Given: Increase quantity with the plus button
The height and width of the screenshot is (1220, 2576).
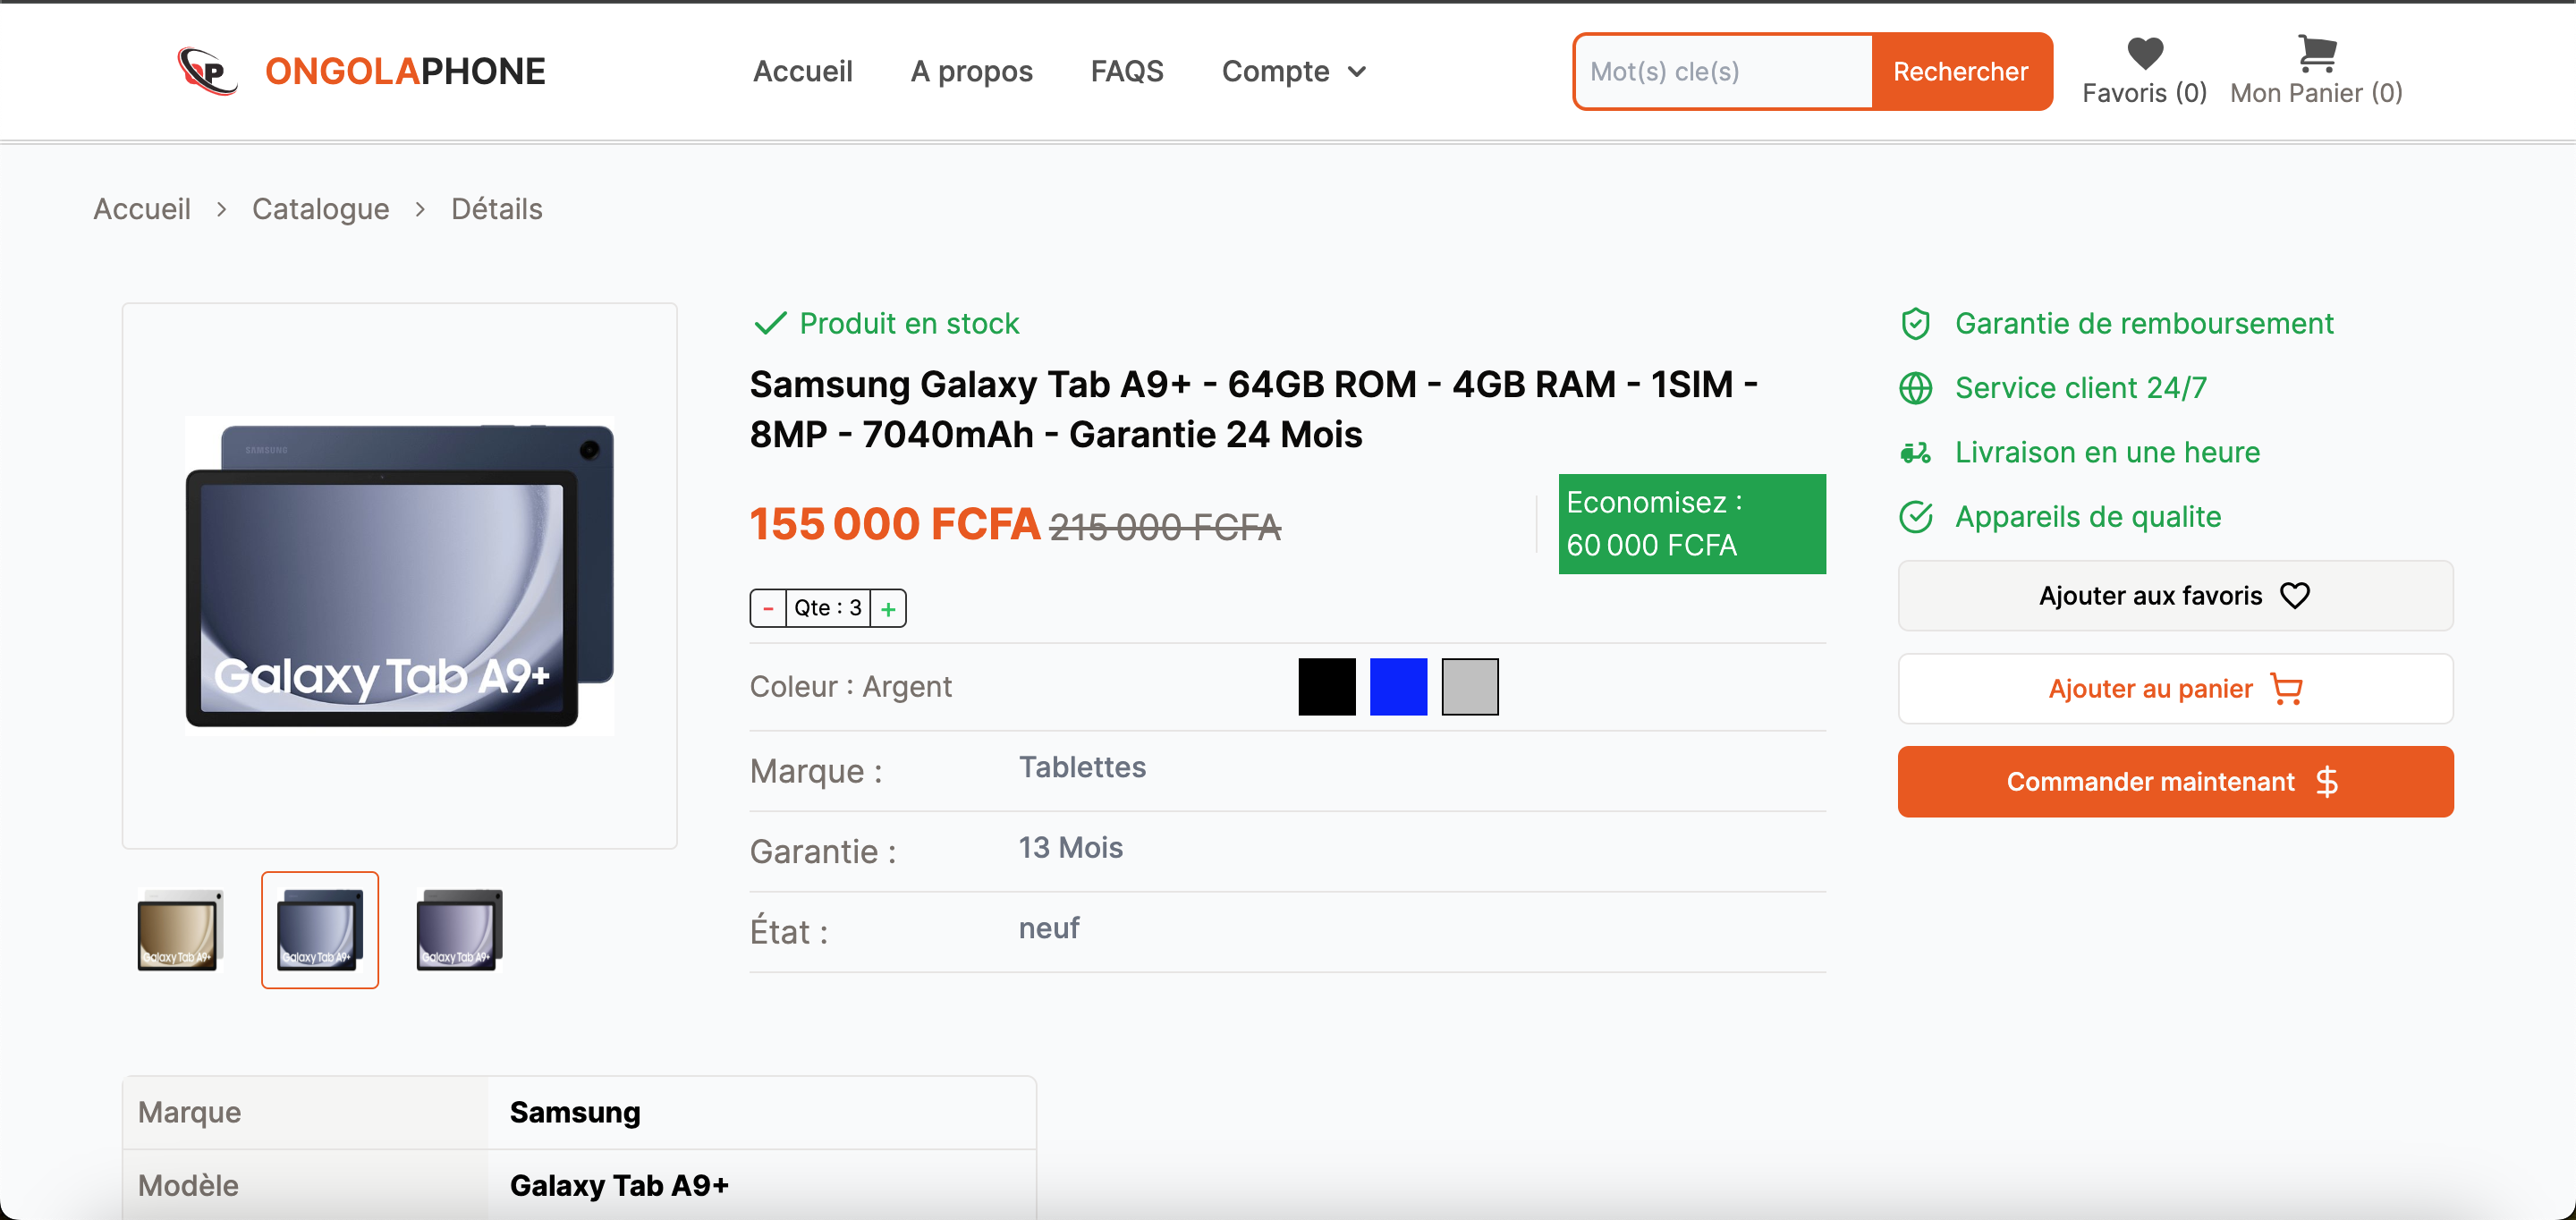Looking at the screenshot, I should click(x=888, y=608).
